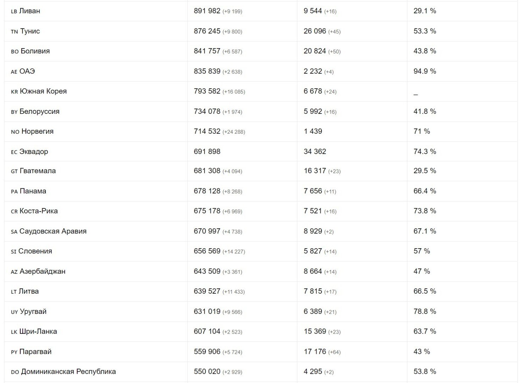
Task: Click the NO code beside Норвегия
Action: point(15,132)
